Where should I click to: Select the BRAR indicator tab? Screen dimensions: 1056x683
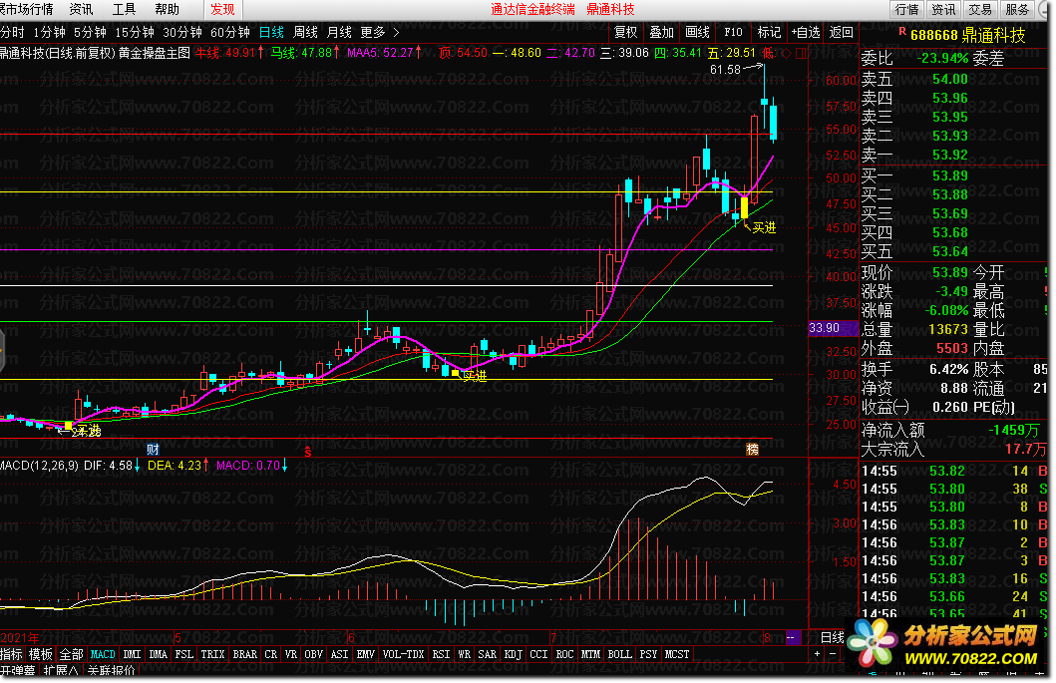tap(245, 654)
